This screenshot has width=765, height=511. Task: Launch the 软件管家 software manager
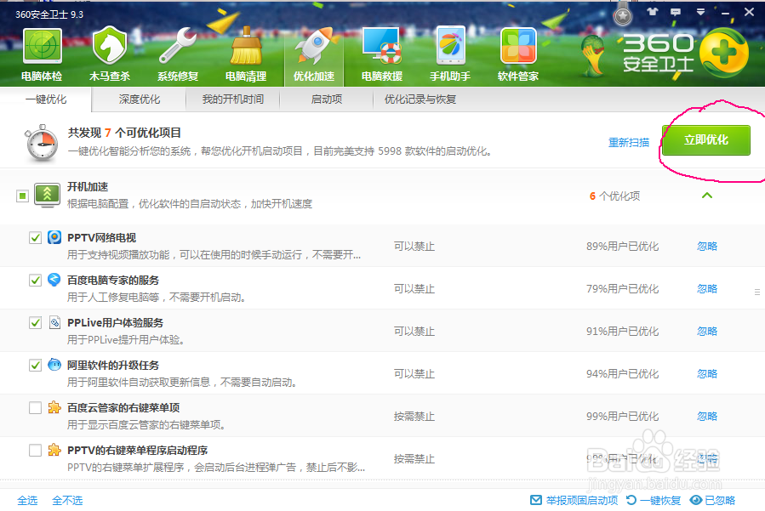pyautogui.click(x=517, y=53)
